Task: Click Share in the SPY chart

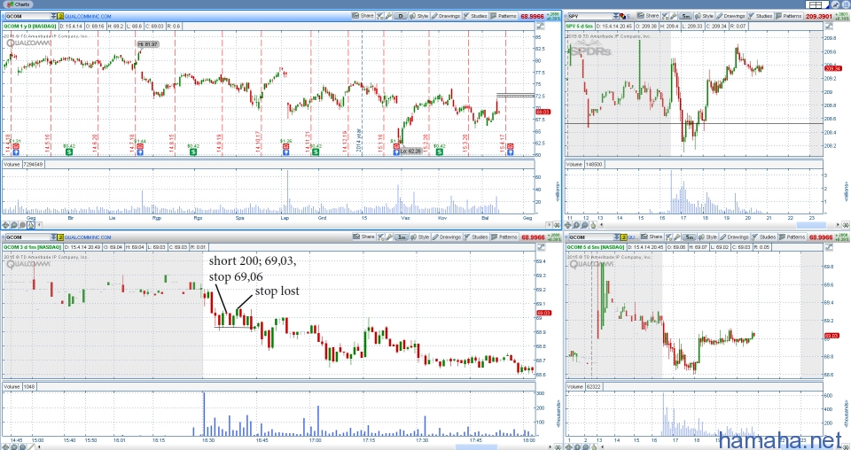Action: click(x=649, y=16)
